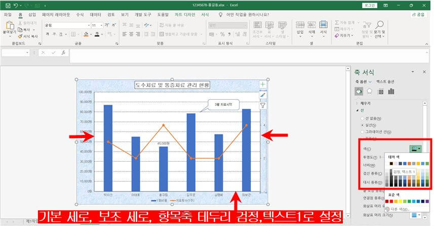
Task: Switch to 텍스트 옵션 tab in pane
Action: point(385,82)
